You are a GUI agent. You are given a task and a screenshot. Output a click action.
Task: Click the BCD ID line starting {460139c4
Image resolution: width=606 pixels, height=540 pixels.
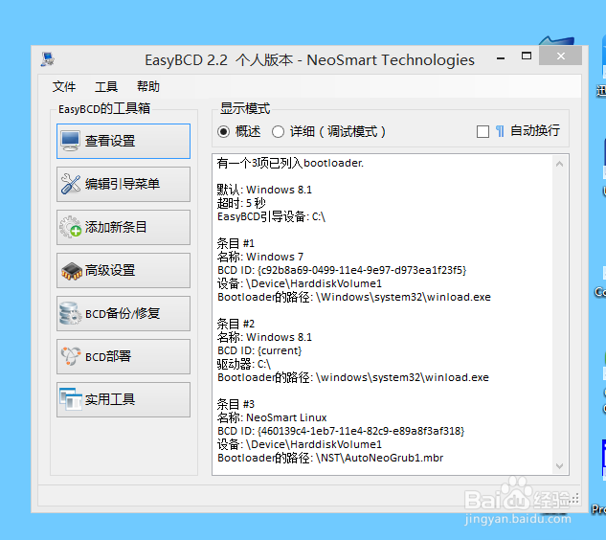click(341, 431)
